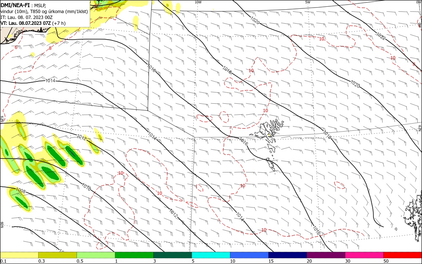Click the '5W' longitude label

[x=308, y=2]
